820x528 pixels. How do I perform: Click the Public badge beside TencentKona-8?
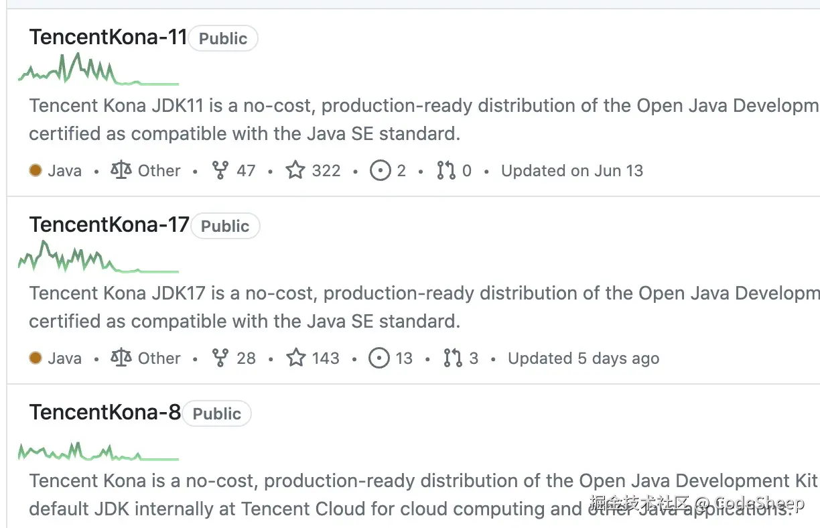pos(216,414)
